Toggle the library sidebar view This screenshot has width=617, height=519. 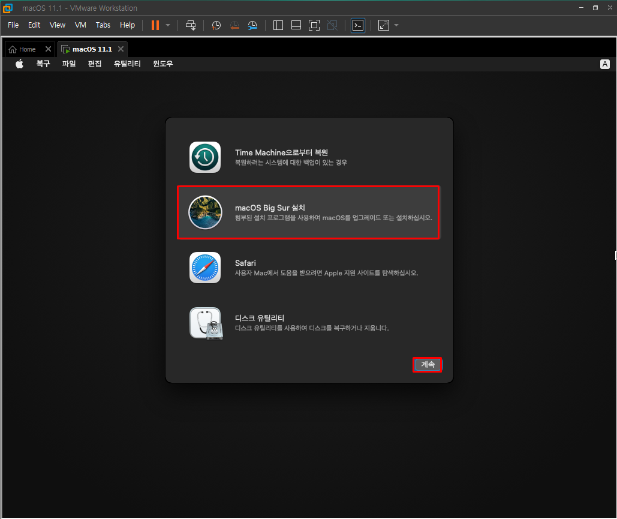[x=278, y=25]
